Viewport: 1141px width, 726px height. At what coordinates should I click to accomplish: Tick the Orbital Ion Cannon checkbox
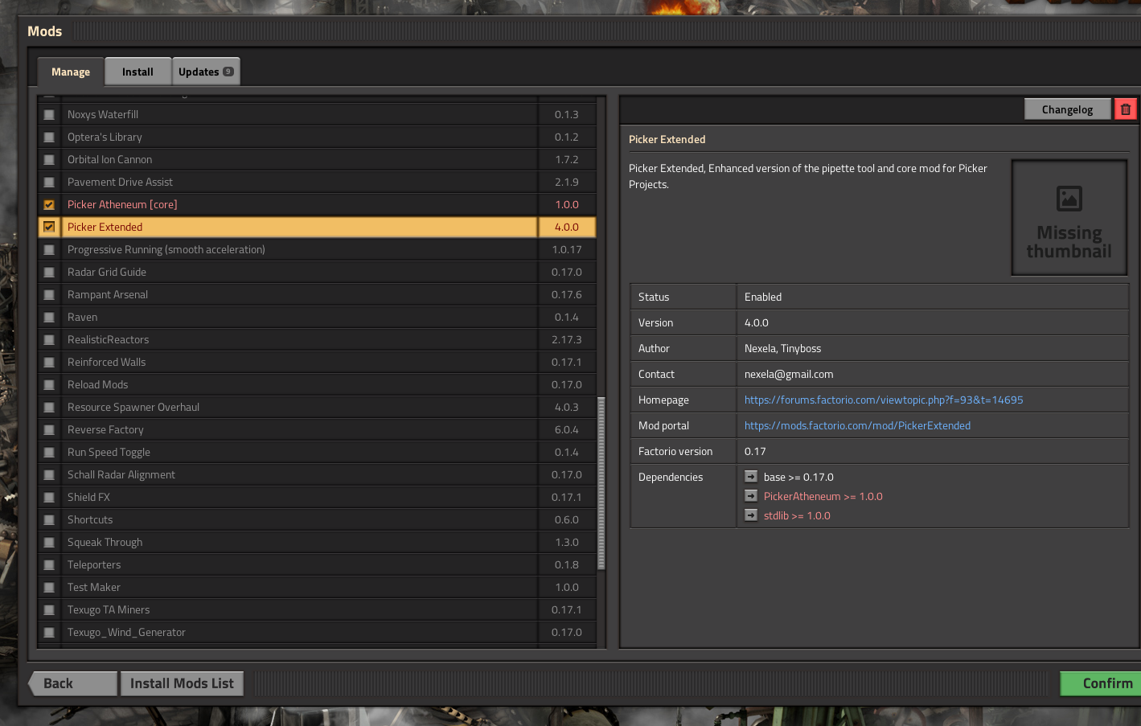[49, 160]
